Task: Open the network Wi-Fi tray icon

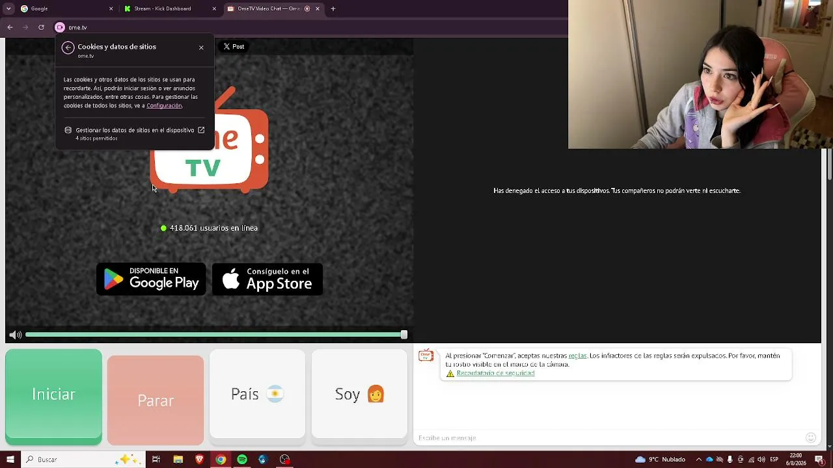Action: click(x=751, y=460)
